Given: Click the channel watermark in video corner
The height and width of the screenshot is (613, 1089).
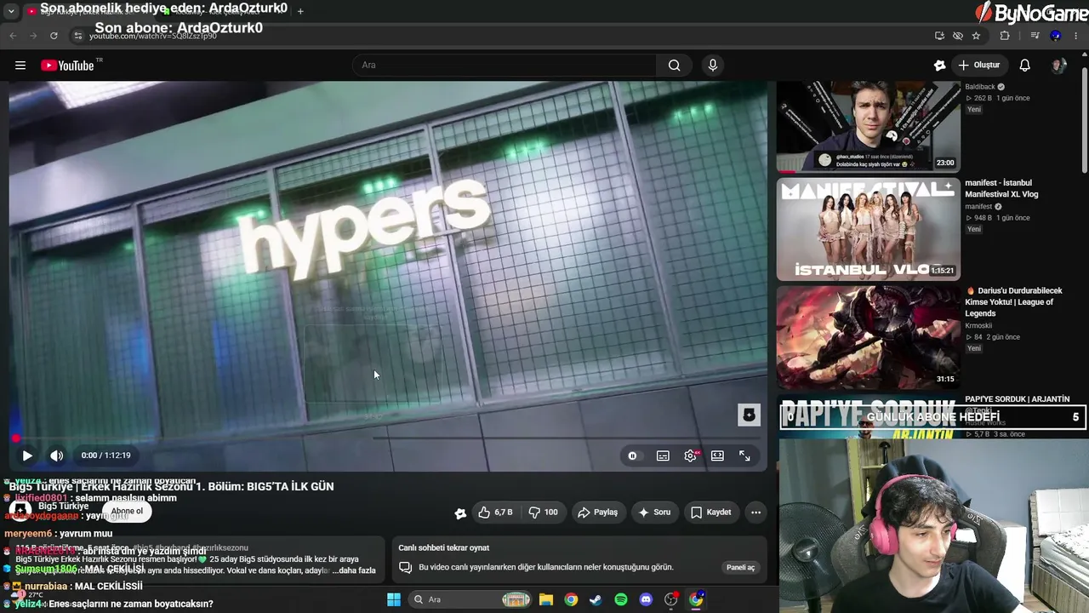Looking at the screenshot, I should coord(749,415).
